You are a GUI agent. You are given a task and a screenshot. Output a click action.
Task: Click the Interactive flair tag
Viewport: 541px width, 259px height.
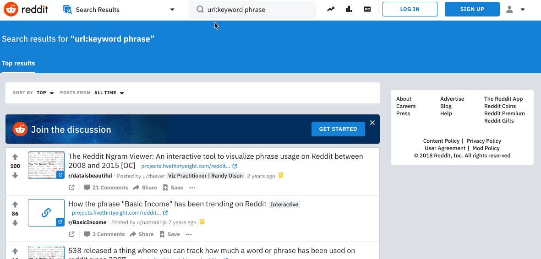(x=284, y=205)
